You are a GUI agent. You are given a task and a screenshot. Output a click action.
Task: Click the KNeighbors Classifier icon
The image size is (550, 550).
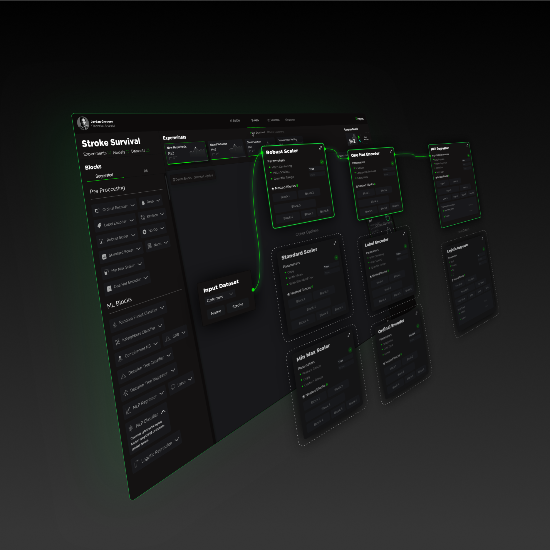[118, 342]
